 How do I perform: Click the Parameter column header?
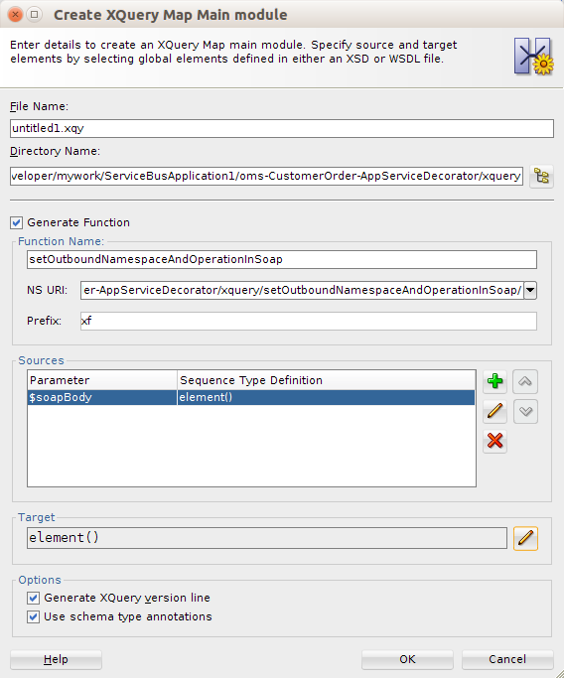(x=102, y=380)
